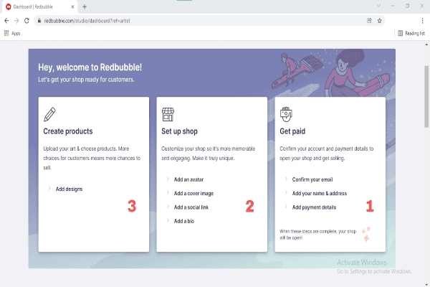Click the chevron beside Add your name & address

286,192
